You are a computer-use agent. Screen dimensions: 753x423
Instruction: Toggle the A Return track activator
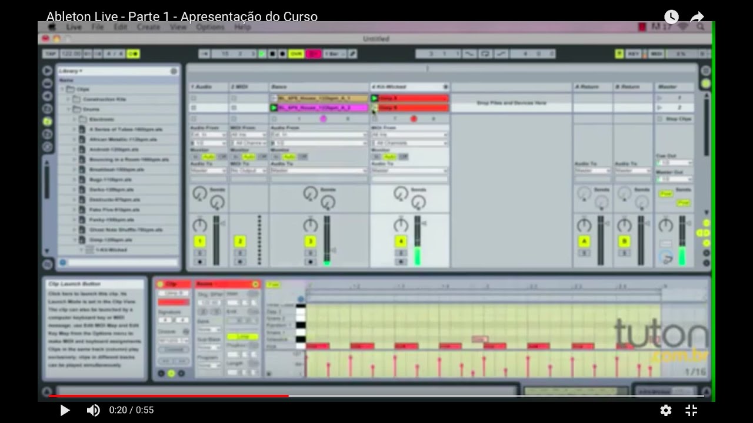coord(584,241)
